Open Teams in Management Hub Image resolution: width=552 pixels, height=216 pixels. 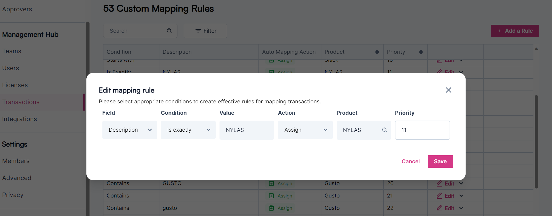tap(12, 51)
